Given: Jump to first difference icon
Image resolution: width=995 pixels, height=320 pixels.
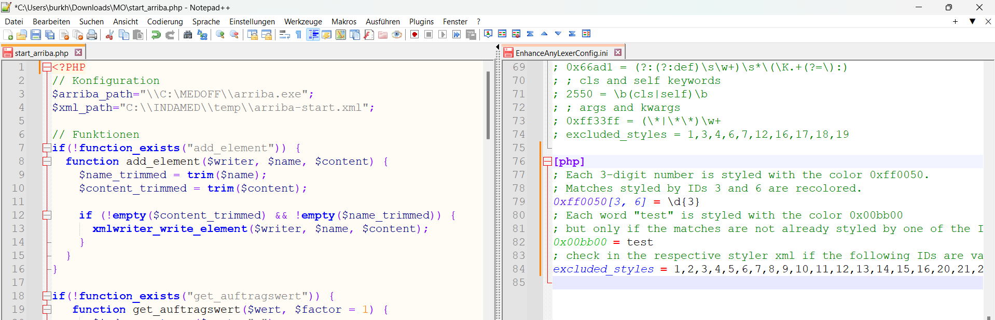Looking at the screenshot, I should [530, 34].
